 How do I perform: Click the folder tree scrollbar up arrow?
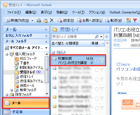coord(47,54)
